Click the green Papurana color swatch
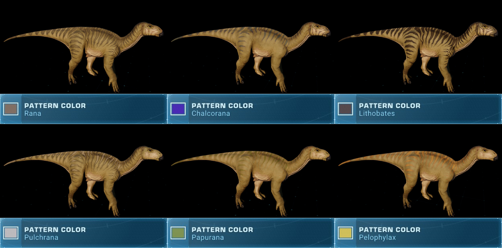502x248 pixels. click(x=178, y=233)
